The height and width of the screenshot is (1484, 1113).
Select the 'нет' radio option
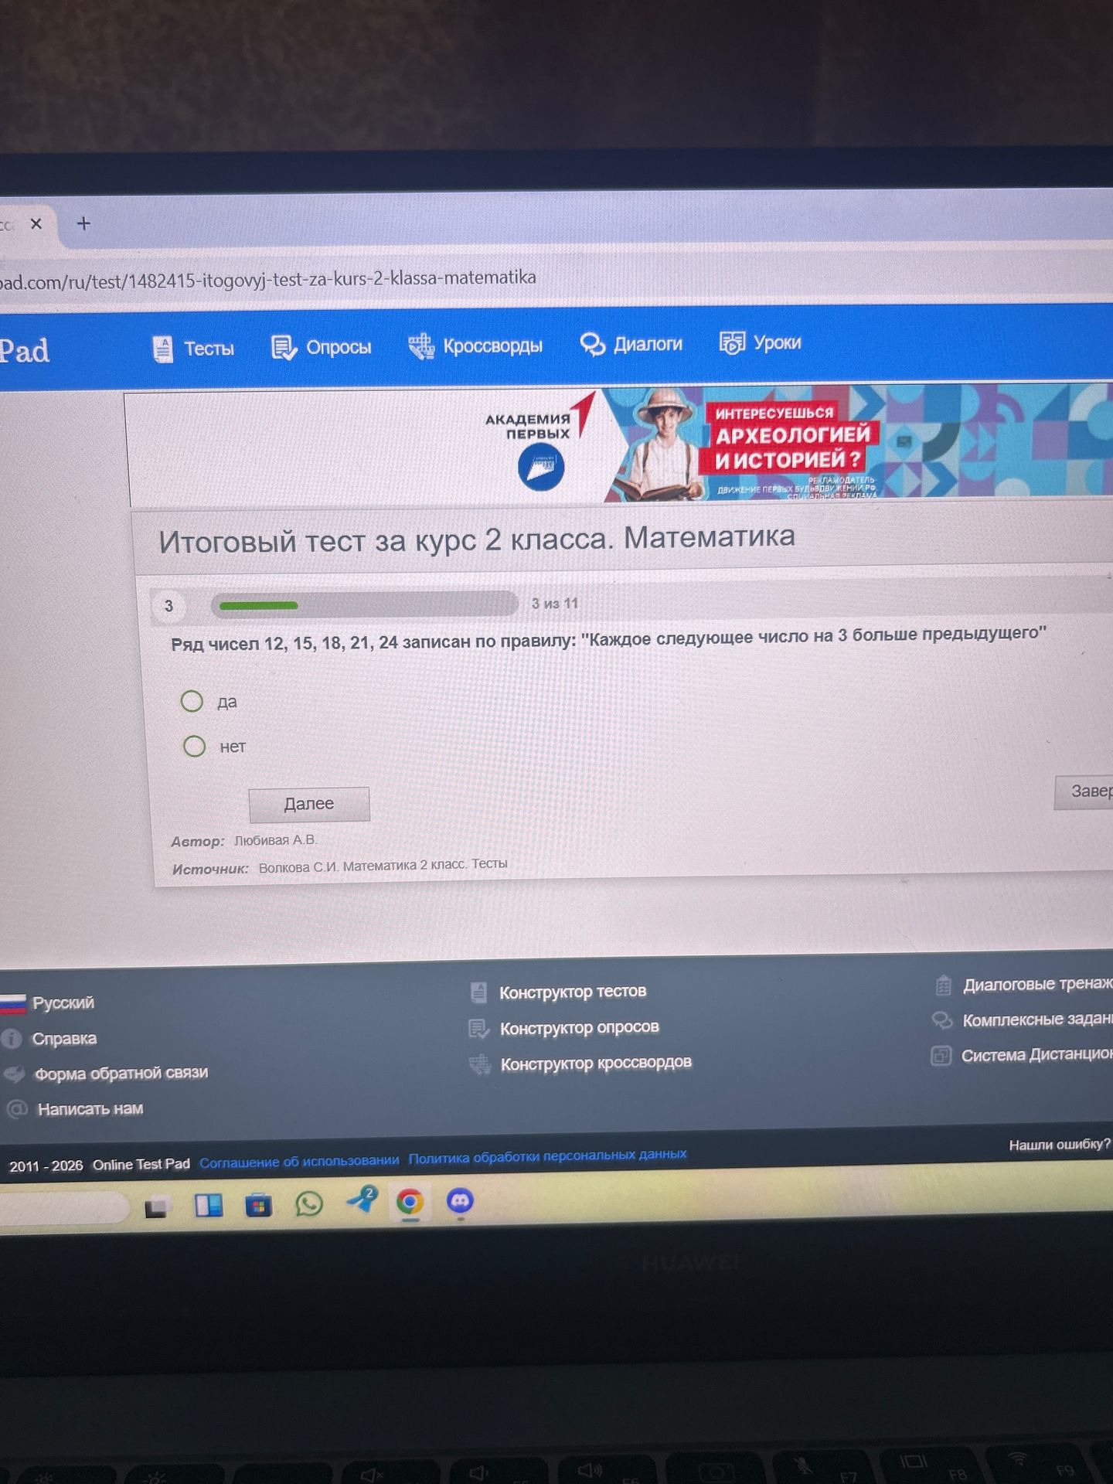194,746
